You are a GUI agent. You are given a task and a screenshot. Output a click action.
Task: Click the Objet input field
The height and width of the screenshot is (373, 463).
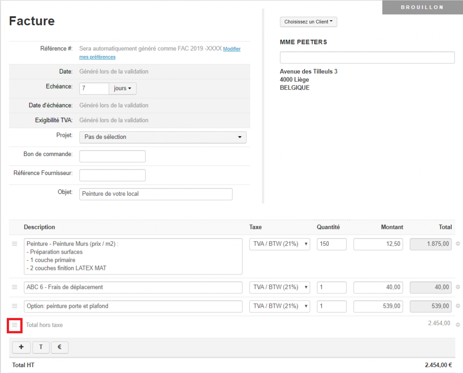156,194
